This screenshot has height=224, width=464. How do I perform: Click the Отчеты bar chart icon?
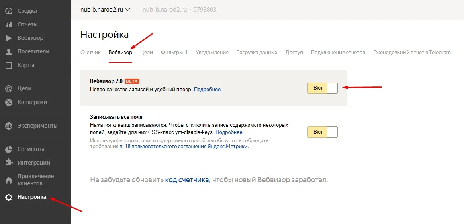(9, 25)
